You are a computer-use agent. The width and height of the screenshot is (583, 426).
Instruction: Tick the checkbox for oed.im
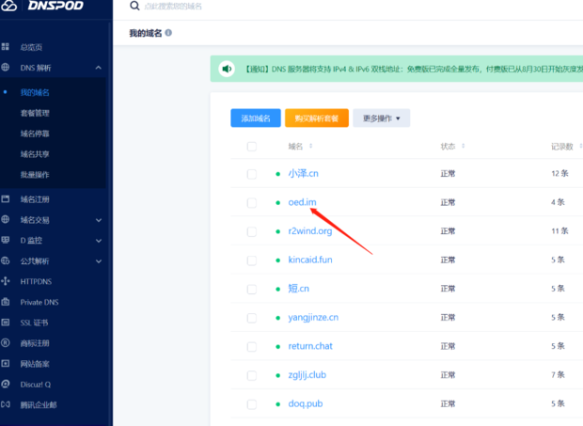point(252,203)
